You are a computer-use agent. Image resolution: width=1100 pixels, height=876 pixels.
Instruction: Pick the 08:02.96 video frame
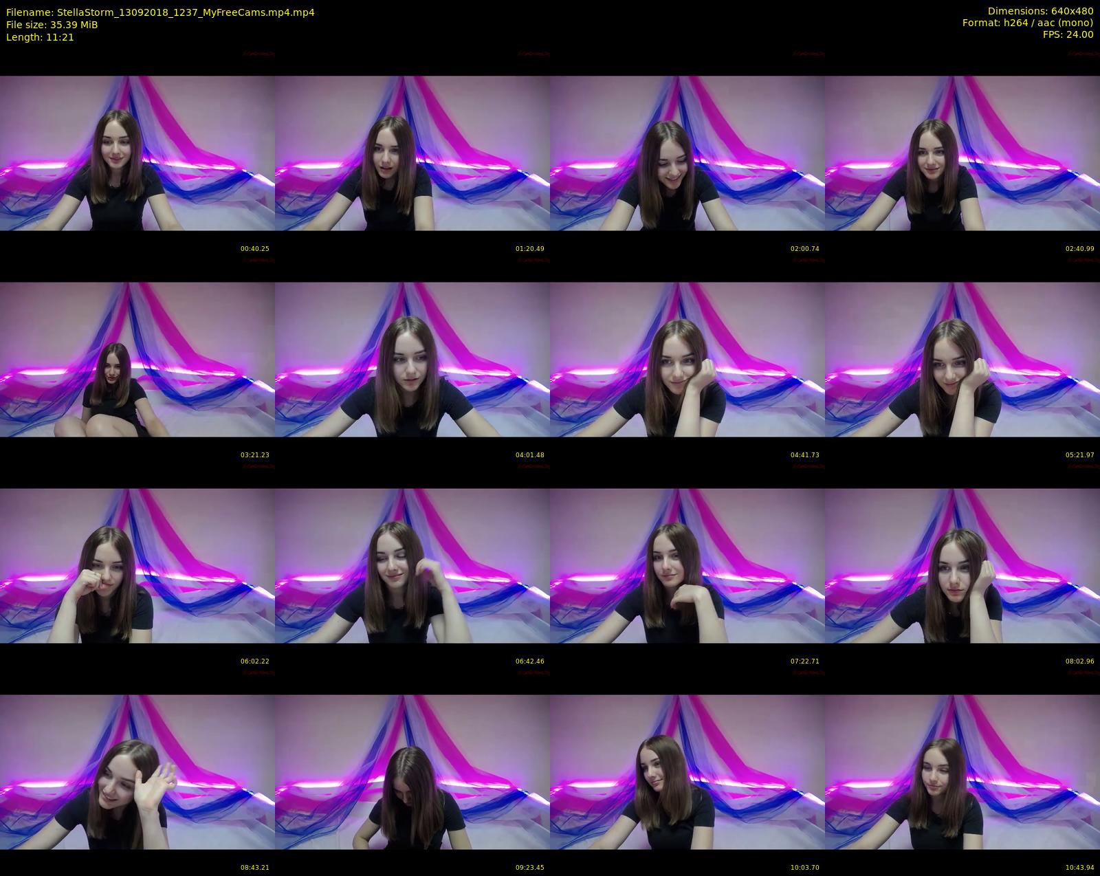962,565
